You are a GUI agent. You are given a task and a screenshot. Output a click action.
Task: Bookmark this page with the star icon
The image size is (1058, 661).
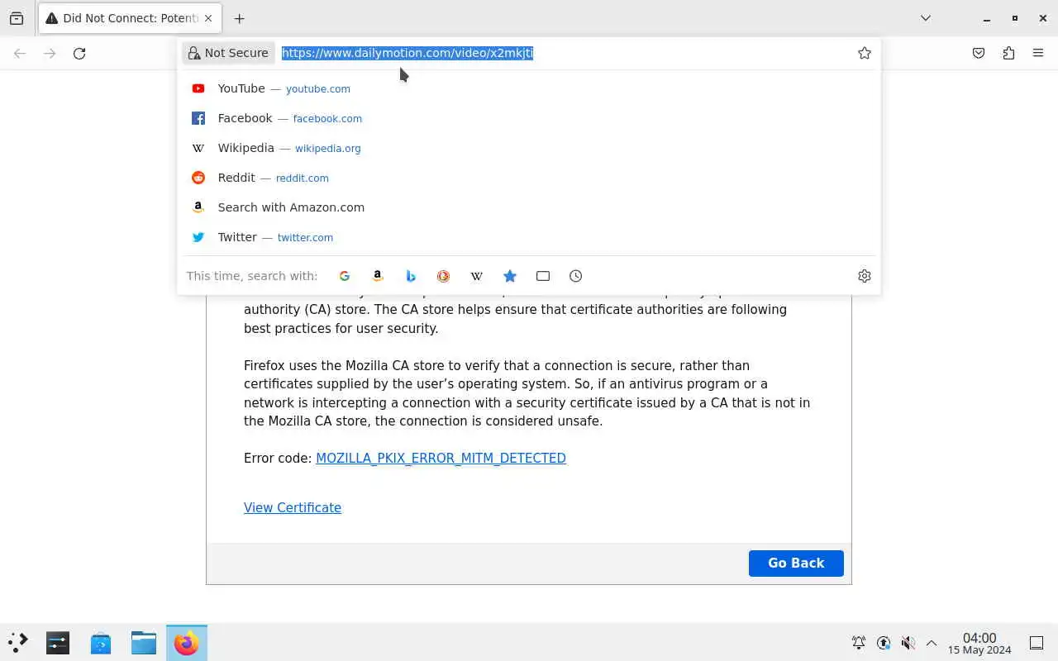865,53
